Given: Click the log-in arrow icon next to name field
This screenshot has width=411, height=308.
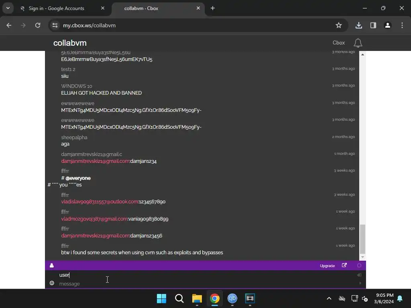Looking at the screenshot, I should tap(359, 275).
